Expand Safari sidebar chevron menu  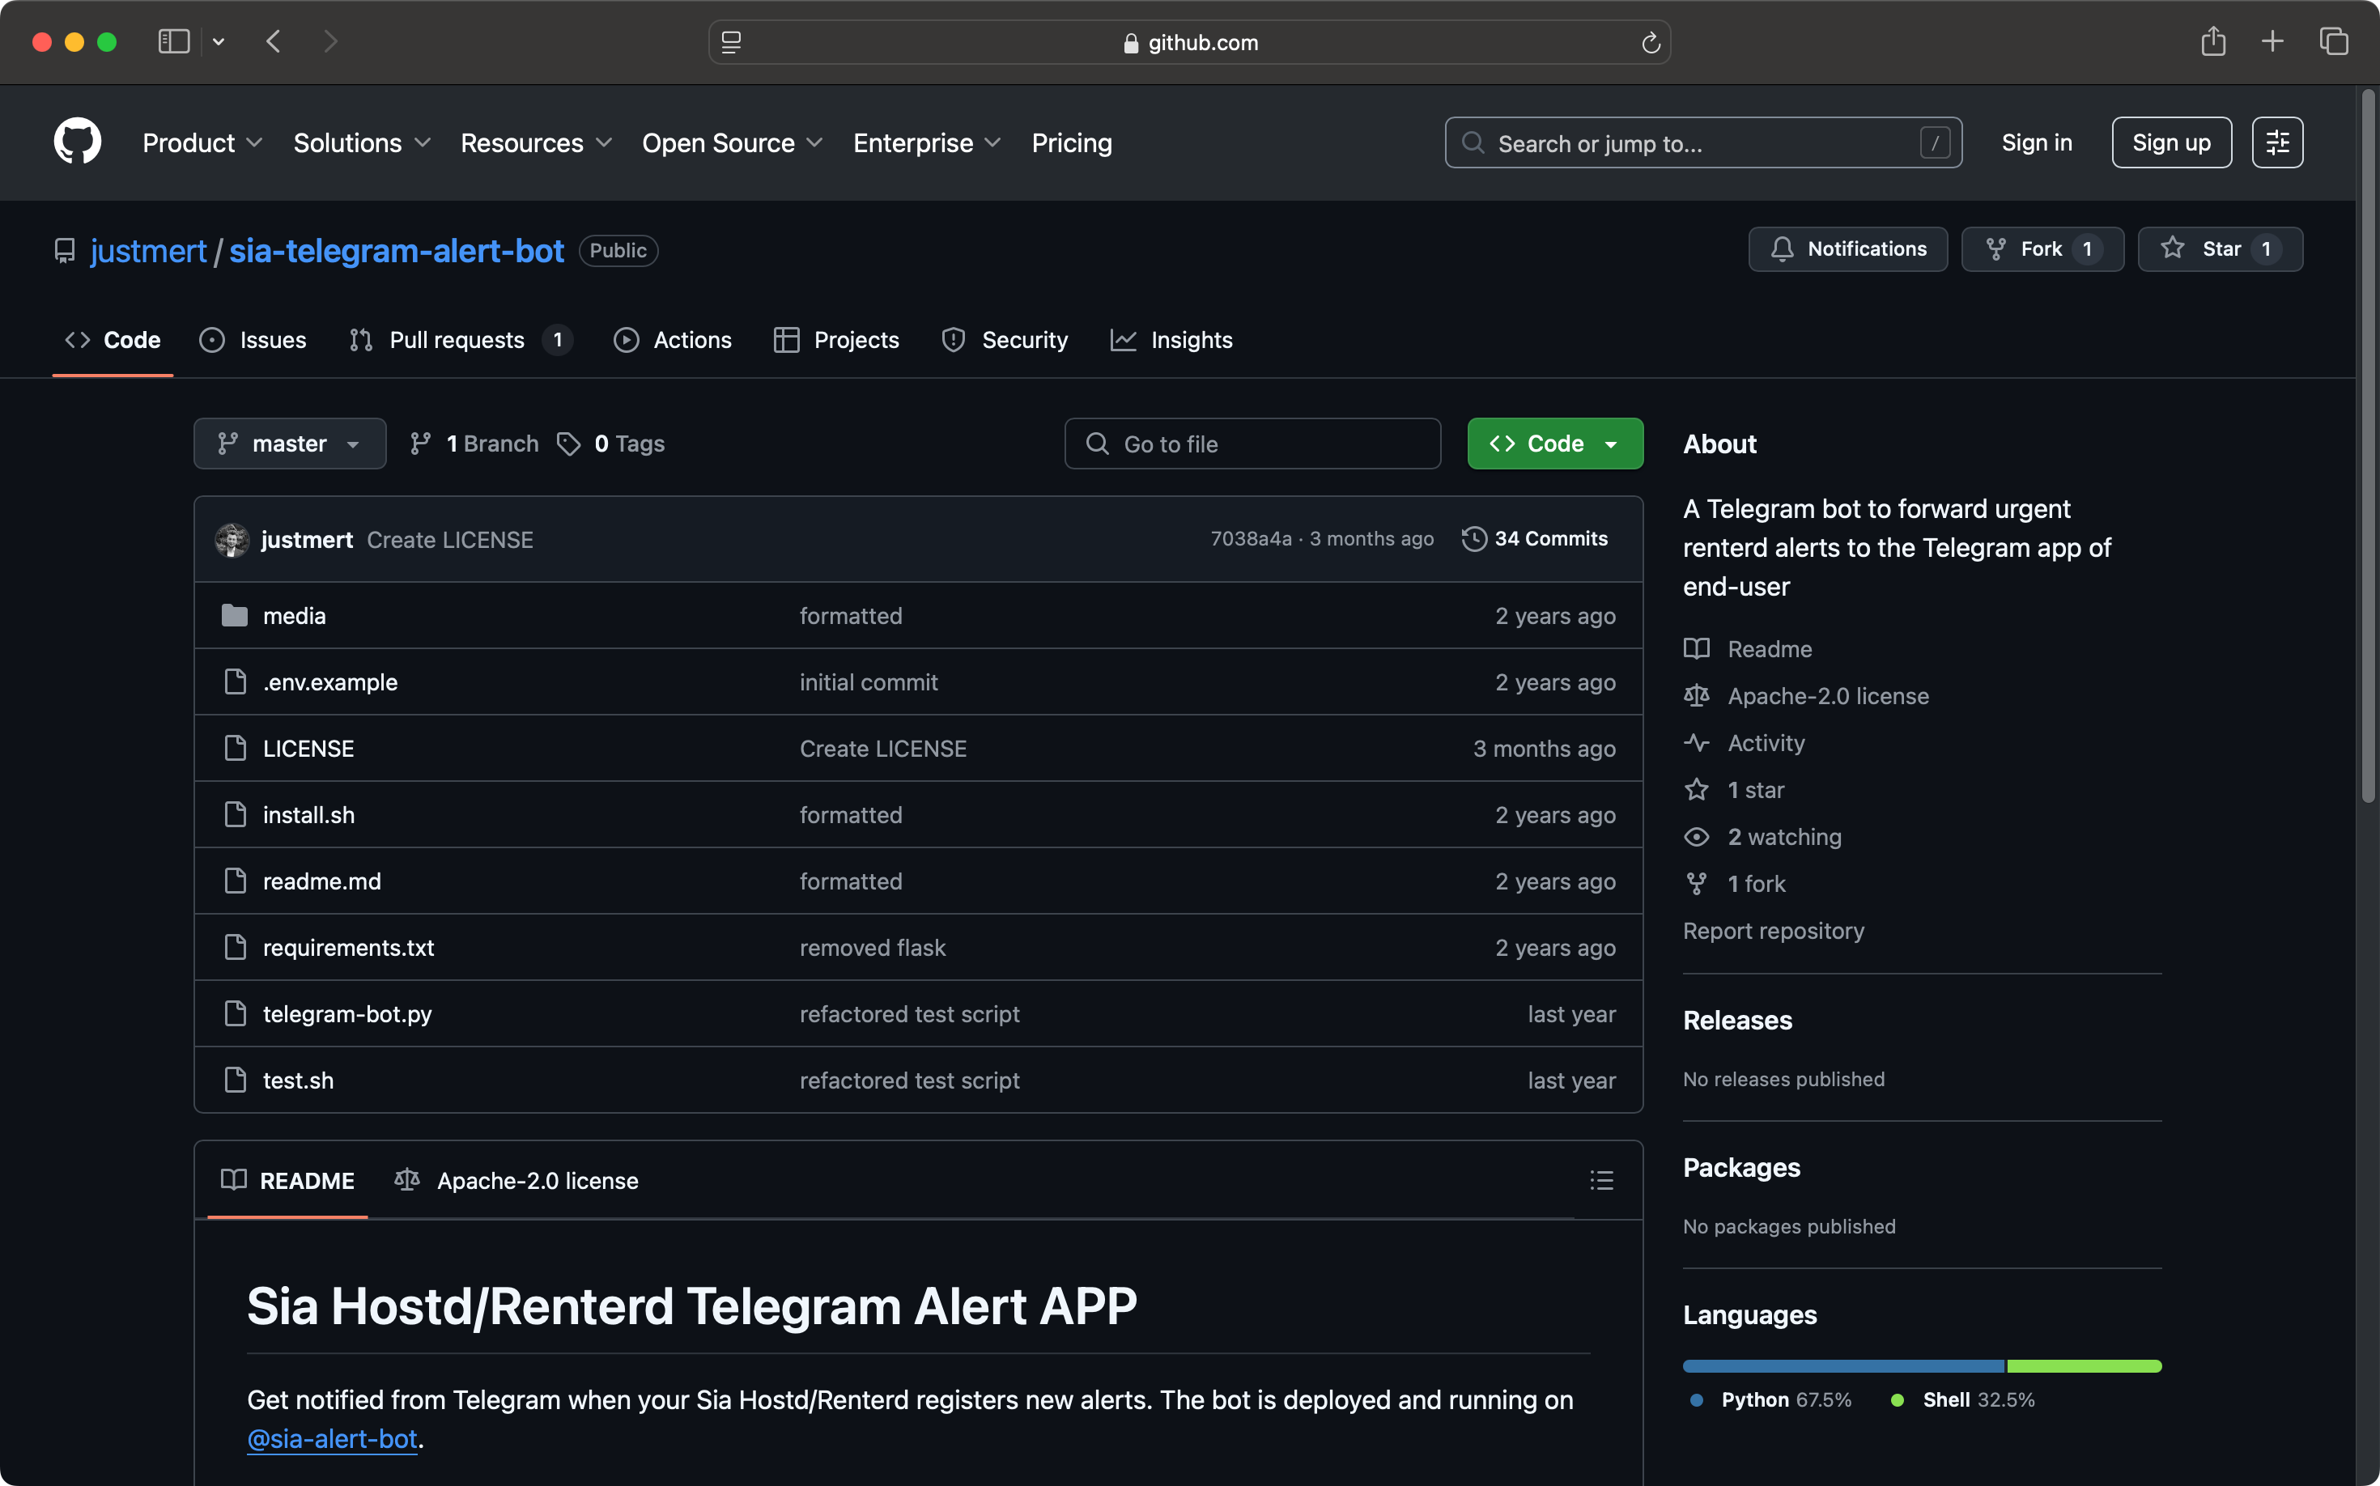[219, 41]
